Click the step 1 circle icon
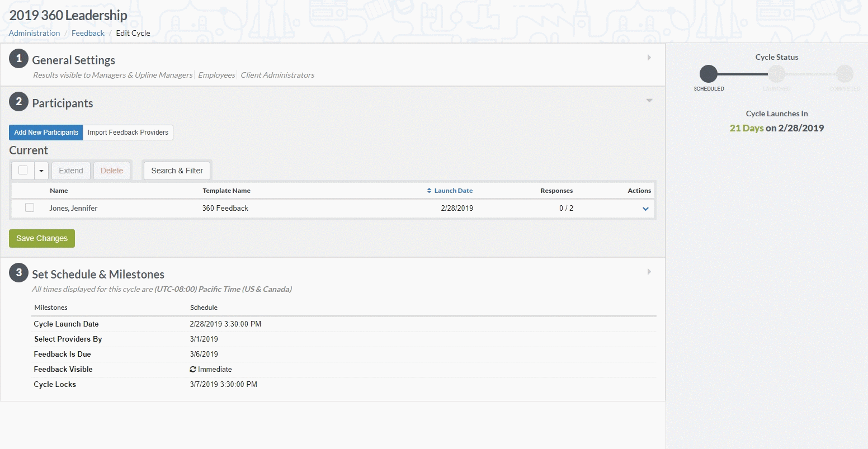The width and height of the screenshot is (868, 449). (x=18, y=59)
